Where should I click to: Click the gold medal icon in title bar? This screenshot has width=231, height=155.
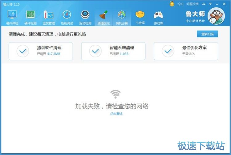172,4
